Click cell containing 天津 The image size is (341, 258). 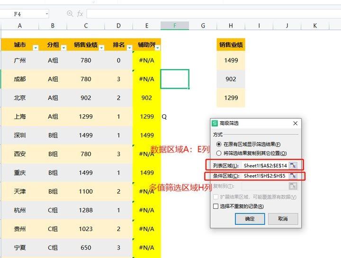(20, 192)
